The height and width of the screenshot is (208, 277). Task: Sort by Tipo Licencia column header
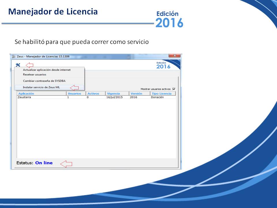(163, 93)
